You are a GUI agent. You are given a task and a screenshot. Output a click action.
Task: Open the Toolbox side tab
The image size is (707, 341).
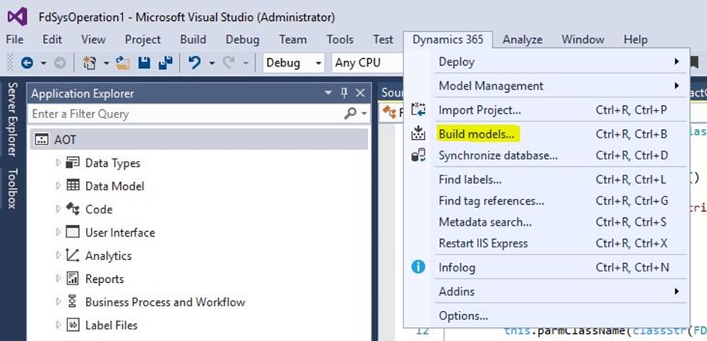[x=12, y=189]
